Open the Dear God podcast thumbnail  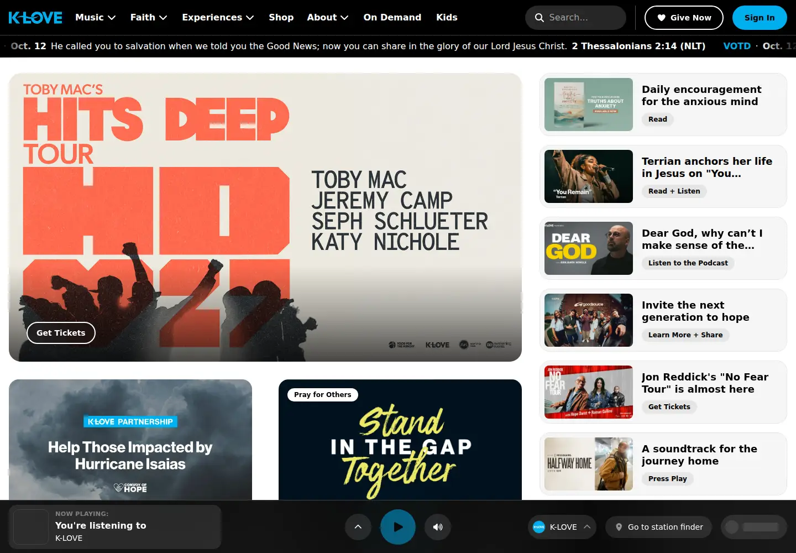pyautogui.click(x=589, y=248)
